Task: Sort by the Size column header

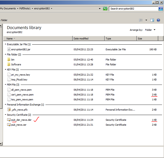Action: [x=147, y=39]
